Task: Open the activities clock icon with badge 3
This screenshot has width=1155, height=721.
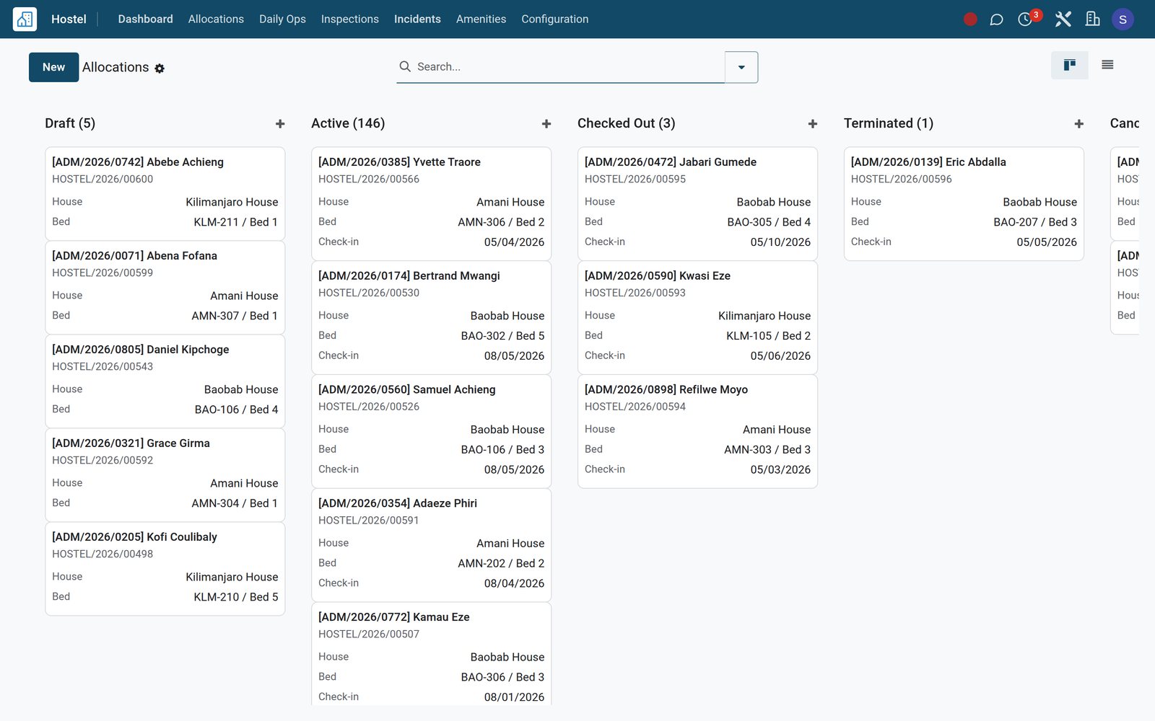Action: tap(1026, 19)
